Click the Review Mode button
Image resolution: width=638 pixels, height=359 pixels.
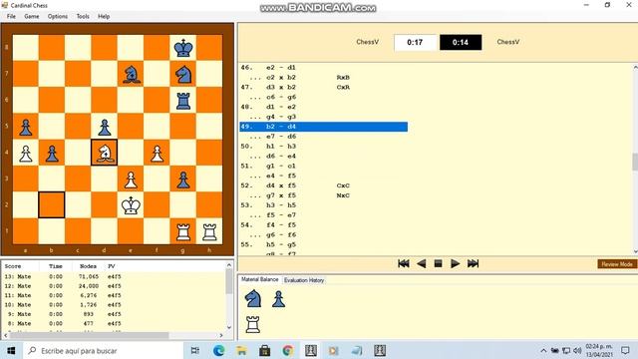point(617,264)
